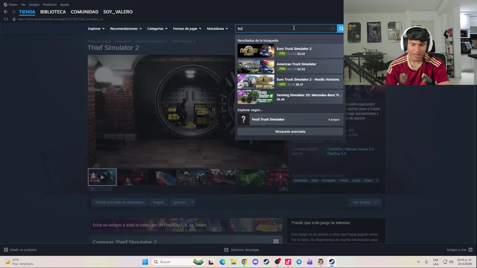
Task: Open the Simulación tag
Action: point(300,181)
